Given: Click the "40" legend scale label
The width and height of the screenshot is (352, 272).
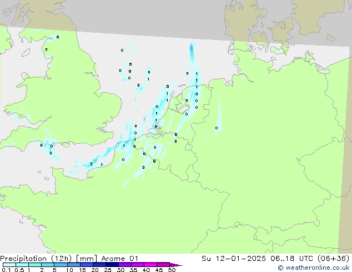Looking at the screenshot, I should coord(146,270).
